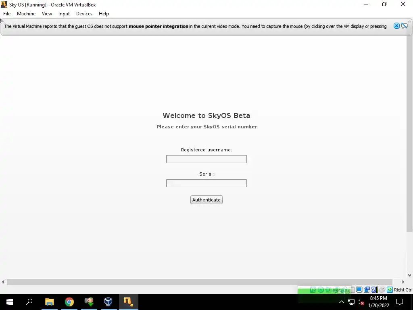The width and height of the screenshot is (413, 310).
Task: Open the Help menu
Action: (104, 14)
